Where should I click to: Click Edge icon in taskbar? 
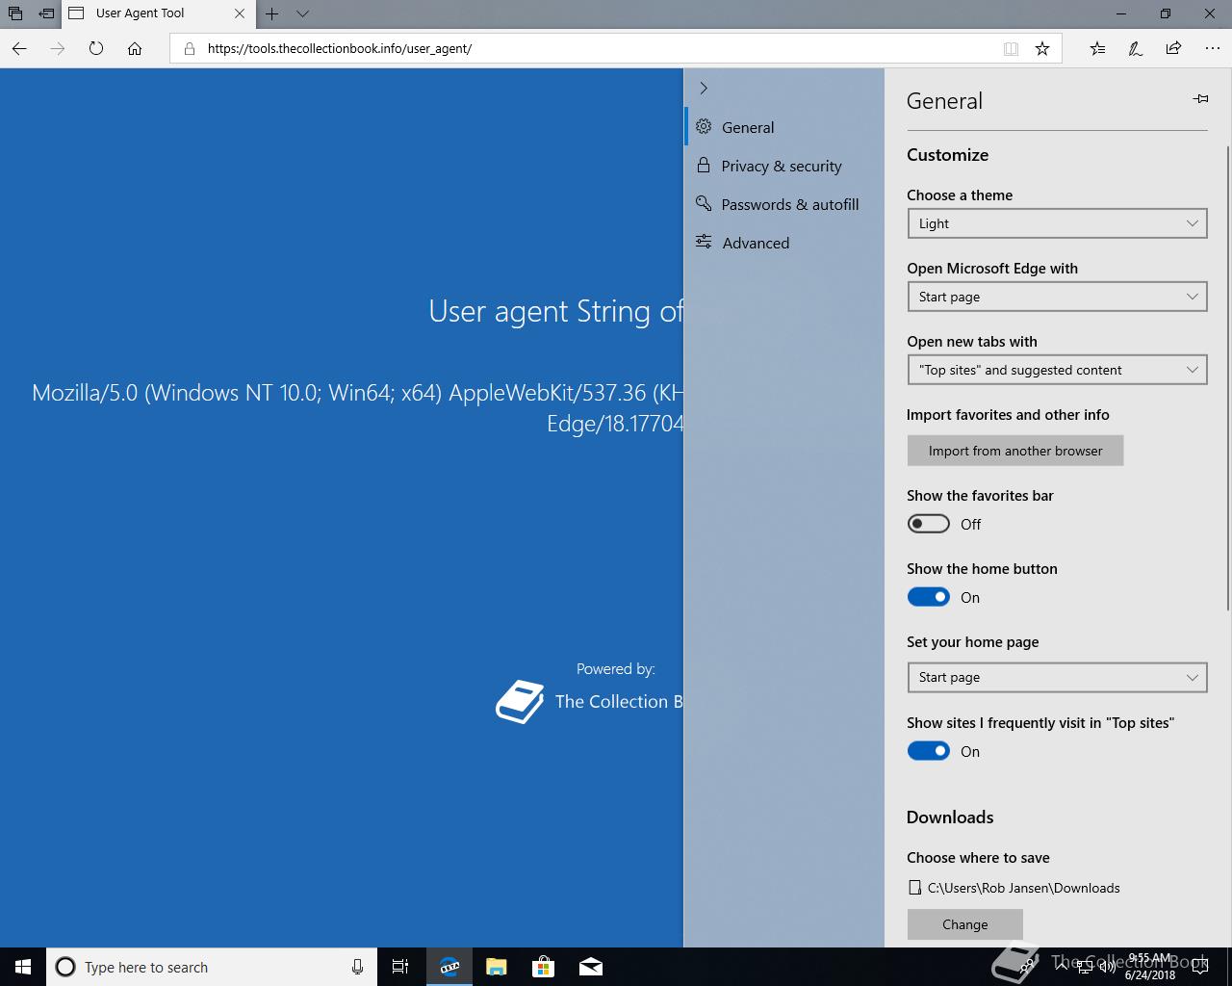click(449, 967)
